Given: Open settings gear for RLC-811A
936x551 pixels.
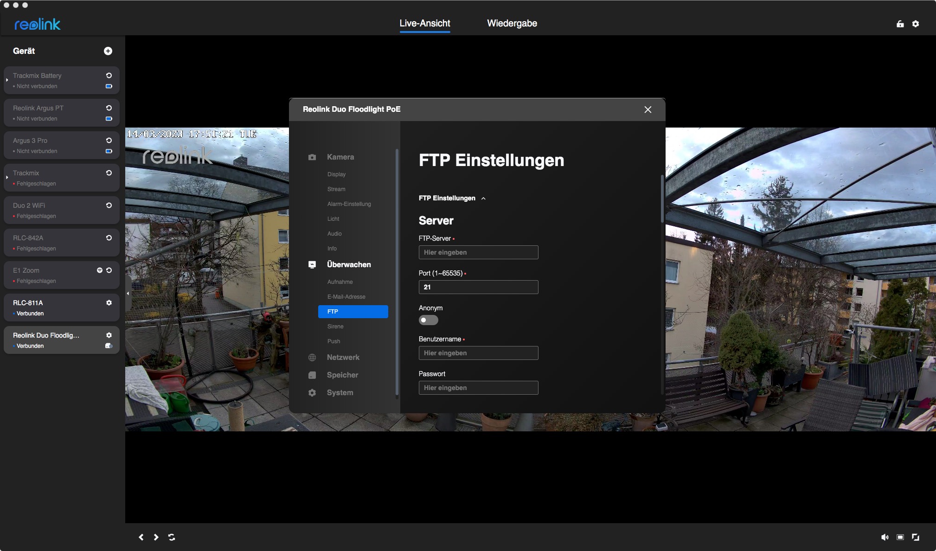Looking at the screenshot, I should coord(109,303).
